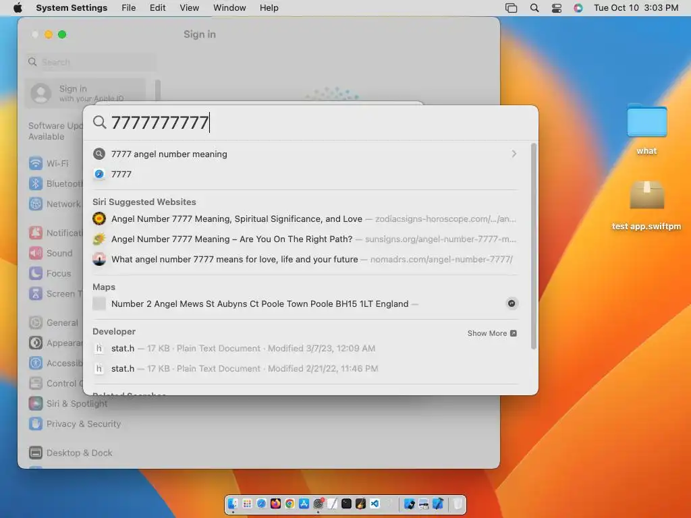
Task: Click arrow icon on Maps result row
Action: (x=512, y=304)
